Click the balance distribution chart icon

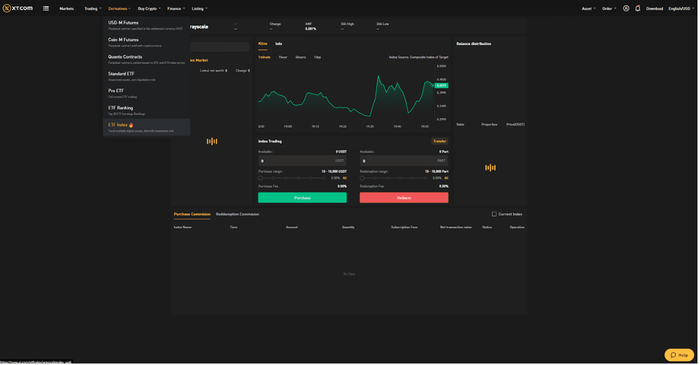490,167
